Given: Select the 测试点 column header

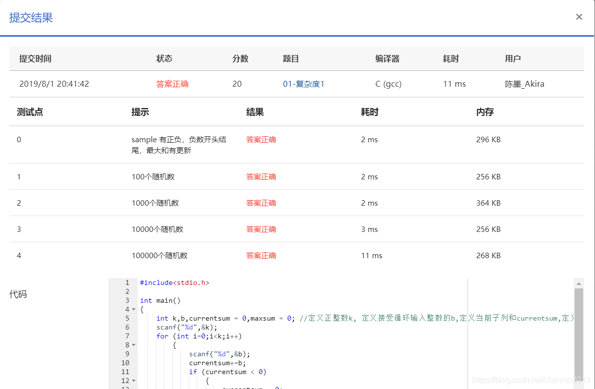Looking at the screenshot, I should 30,112.
